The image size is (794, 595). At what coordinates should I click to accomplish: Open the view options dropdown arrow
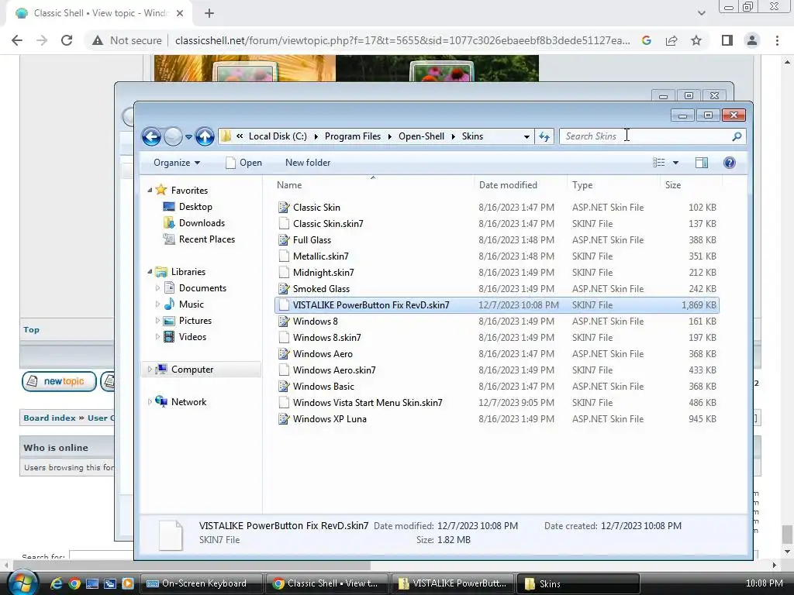pyautogui.click(x=675, y=163)
